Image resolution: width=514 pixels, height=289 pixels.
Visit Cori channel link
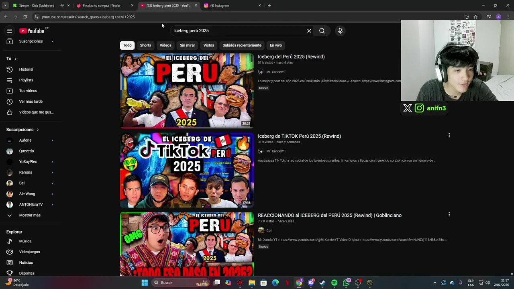(269, 230)
